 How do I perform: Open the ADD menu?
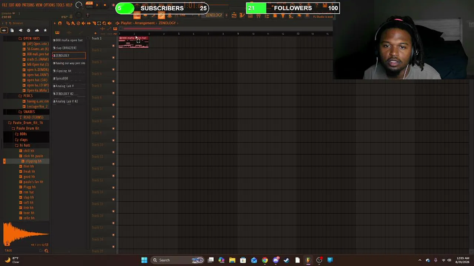coord(18,5)
